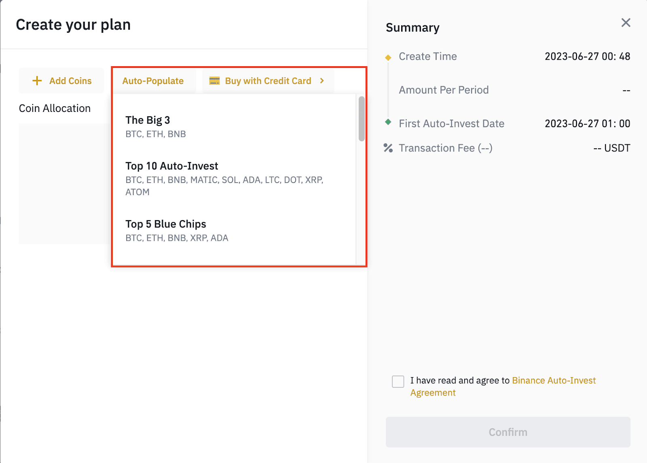Click the plus icon beside Add Coins
Image resolution: width=647 pixels, height=463 pixels.
pyautogui.click(x=37, y=81)
